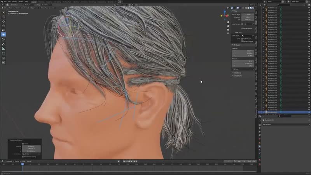Switch to the Sculpting workspace tab
The width and height of the screenshot is (311, 175).
pyautogui.click(x=49, y=2)
